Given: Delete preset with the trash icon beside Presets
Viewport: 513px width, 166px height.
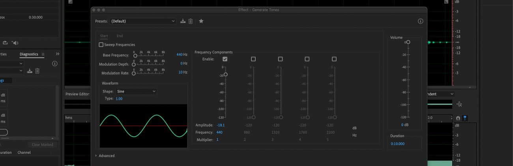Looking at the screenshot, I should pyautogui.click(x=191, y=21).
